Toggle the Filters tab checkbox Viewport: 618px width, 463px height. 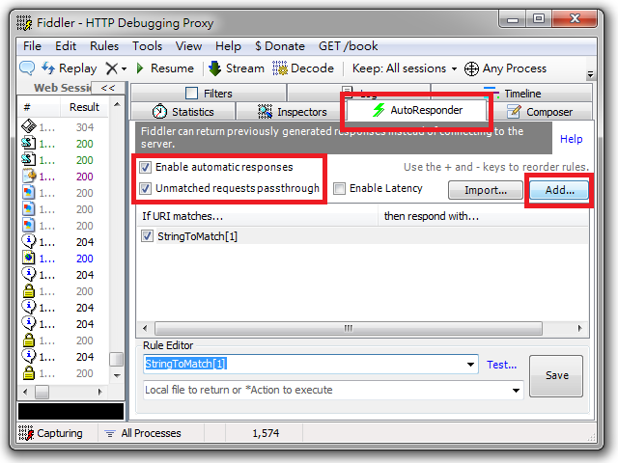click(x=191, y=94)
